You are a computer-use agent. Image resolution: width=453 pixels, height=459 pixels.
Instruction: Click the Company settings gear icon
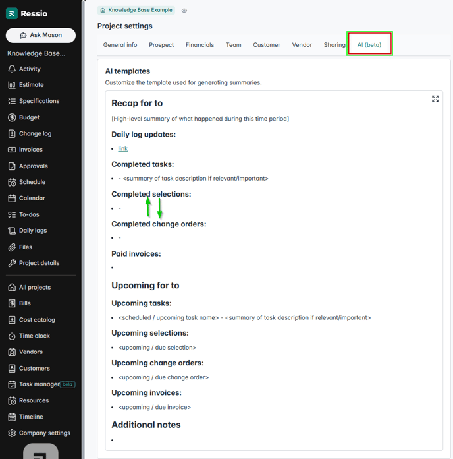click(12, 433)
